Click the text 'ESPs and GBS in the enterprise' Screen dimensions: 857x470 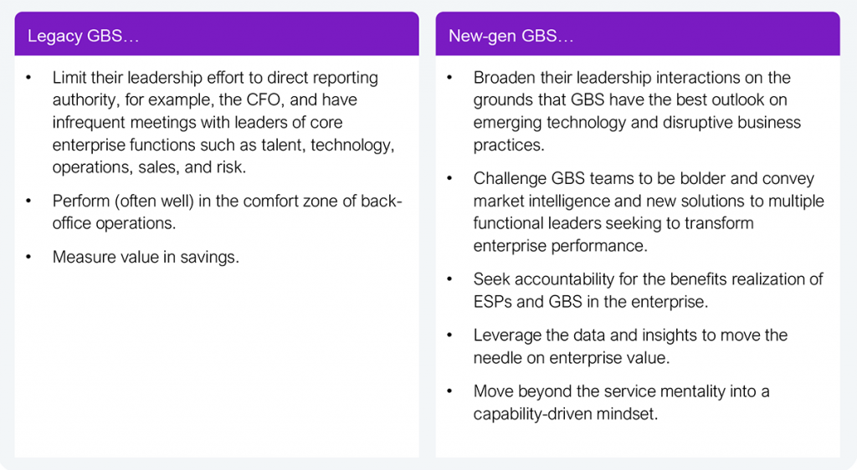(590, 301)
